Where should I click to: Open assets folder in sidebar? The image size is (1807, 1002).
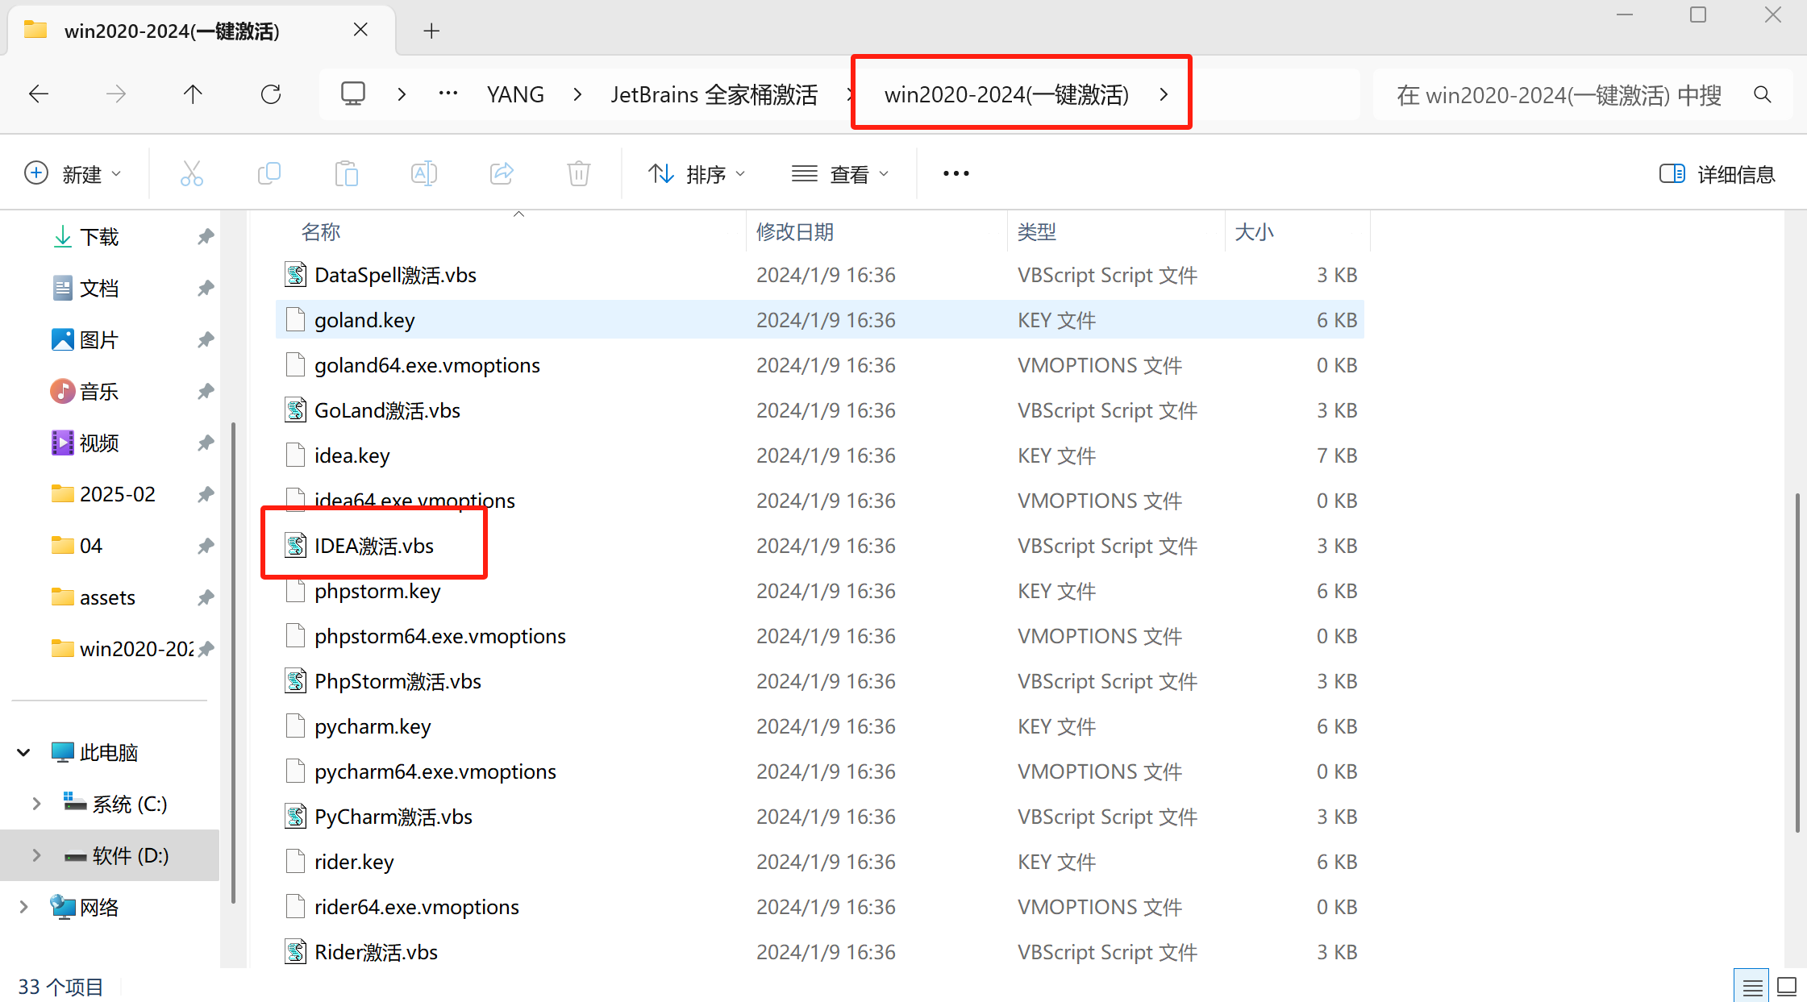click(x=107, y=597)
